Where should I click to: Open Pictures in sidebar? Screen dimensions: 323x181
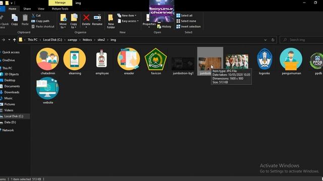pos(10,104)
